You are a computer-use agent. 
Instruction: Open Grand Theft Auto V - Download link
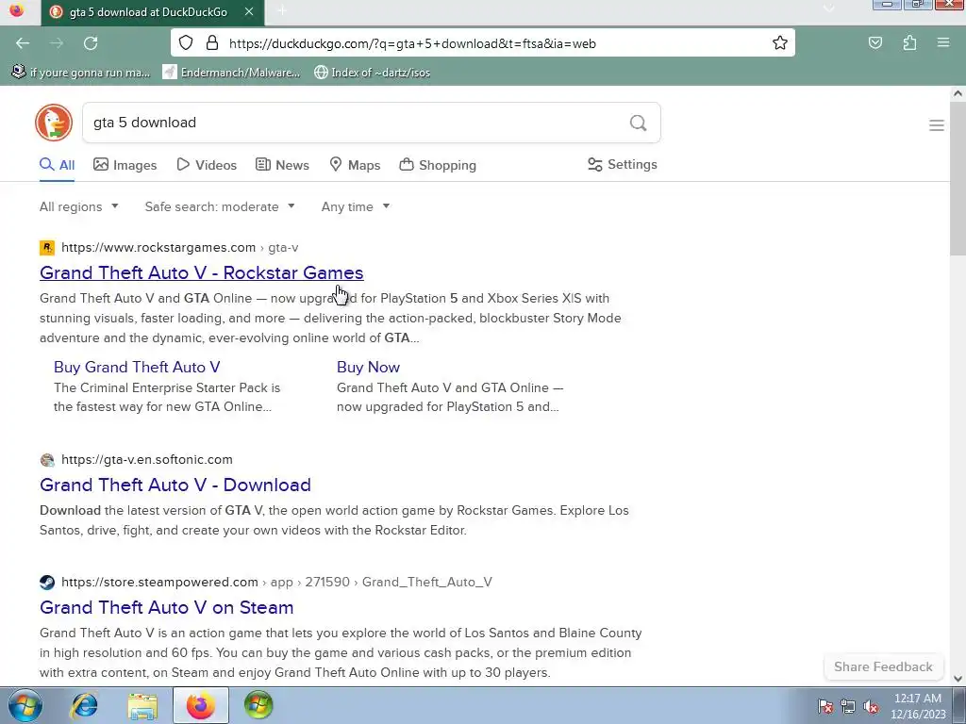(175, 485)
